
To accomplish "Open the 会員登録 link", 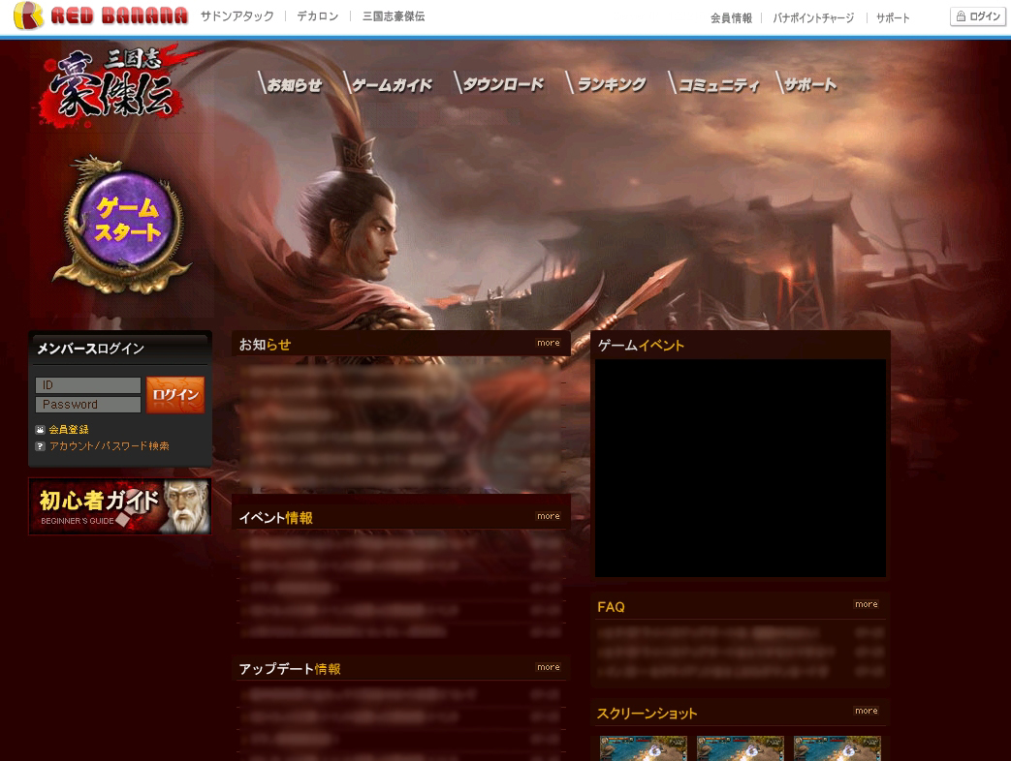I will [69, 430].
